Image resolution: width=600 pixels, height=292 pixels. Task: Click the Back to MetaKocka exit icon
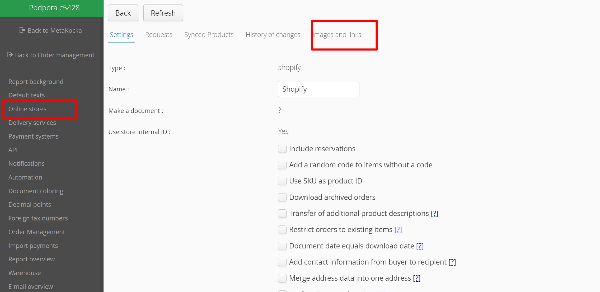point(22,30)
